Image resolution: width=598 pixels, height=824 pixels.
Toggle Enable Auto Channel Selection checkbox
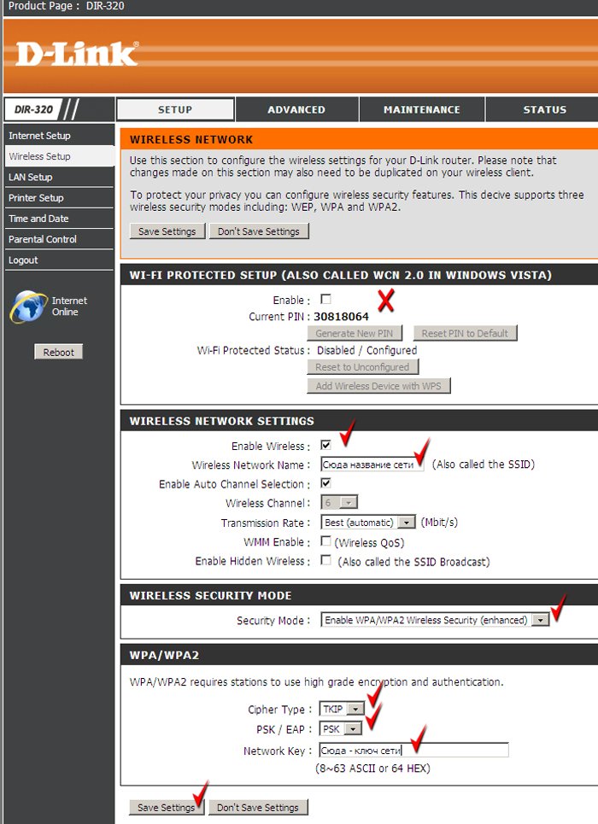(325, 483)
